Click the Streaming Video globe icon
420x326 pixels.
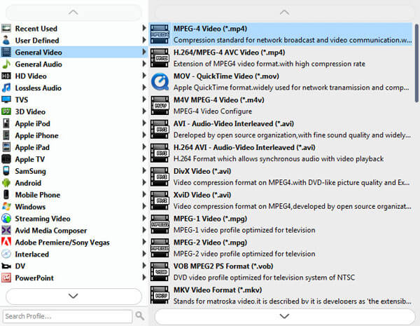tap(6, 219)
